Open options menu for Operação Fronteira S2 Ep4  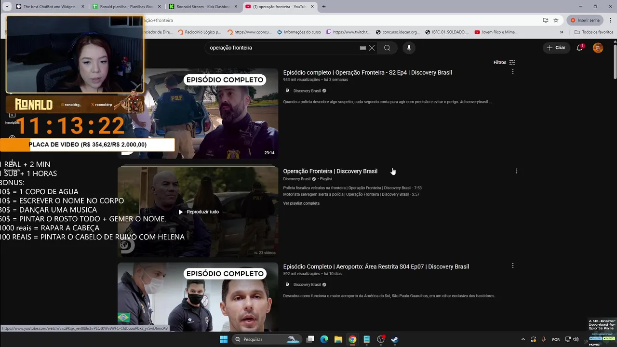point(512,71)
